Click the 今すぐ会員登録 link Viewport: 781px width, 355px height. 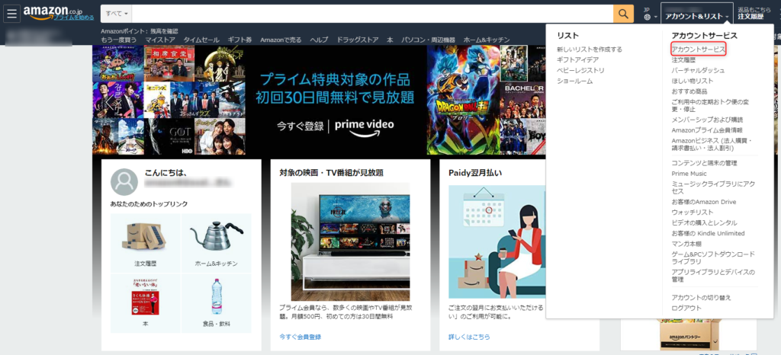301,337
